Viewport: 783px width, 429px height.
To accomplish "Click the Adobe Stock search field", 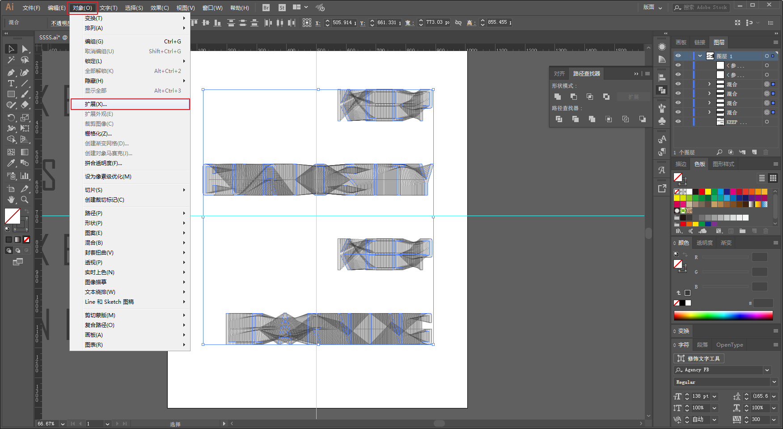I will tap(701, 8).
